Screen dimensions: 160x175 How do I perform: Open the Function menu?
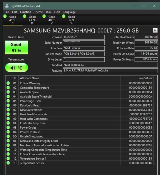[25, 12]
